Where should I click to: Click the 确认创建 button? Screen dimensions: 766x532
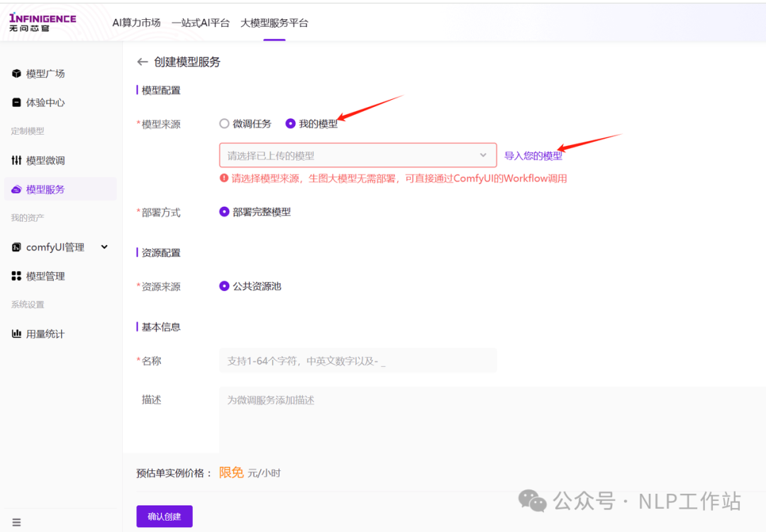pos(165,516)
